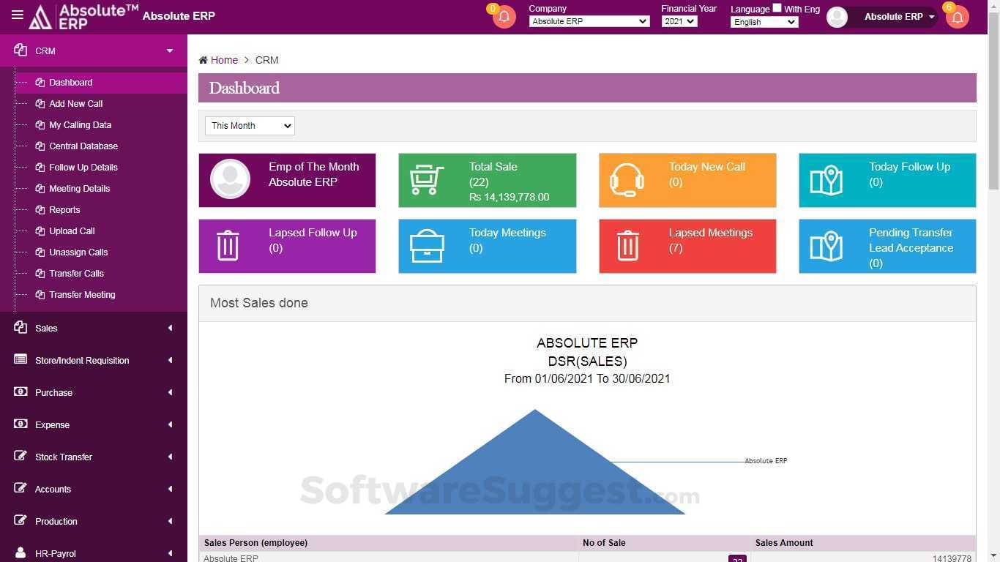The image size is (1000, 562).
Task: Expand the Accounts sidebar section arrow
Action: pyautogui.click(x=170, y=489)
